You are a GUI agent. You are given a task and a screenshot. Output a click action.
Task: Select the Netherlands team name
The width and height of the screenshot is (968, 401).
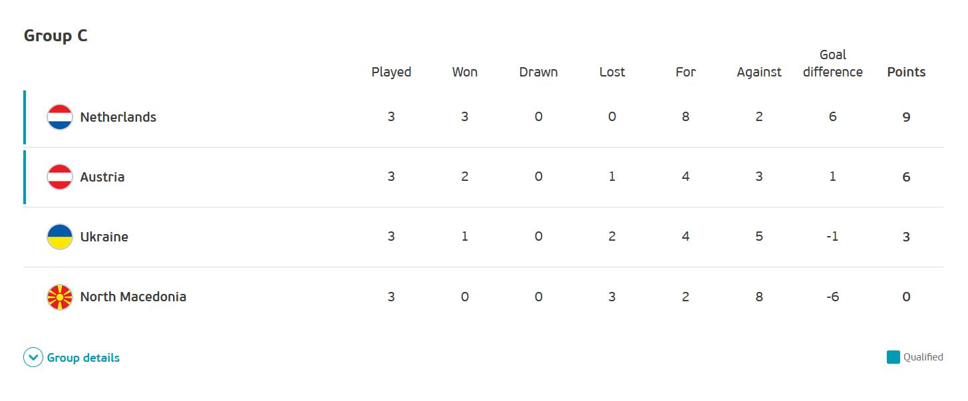click(x=118, y=117)
